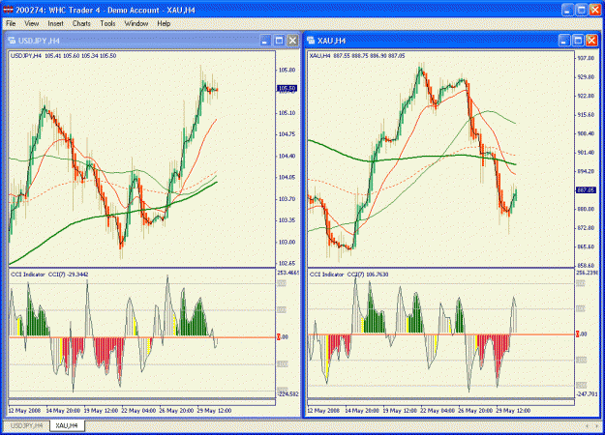605x435 pixels.
Task: Close the USDJPY,H4 chart window
Action: tap(293, 41)
